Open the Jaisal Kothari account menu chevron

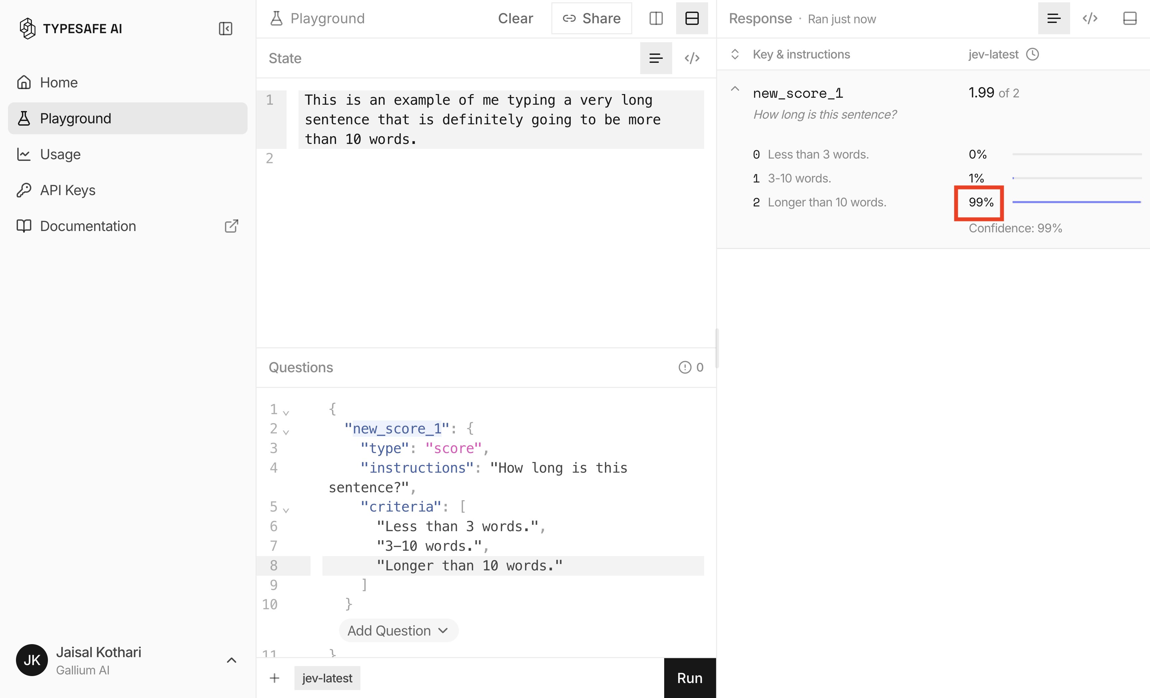(231, 660)
